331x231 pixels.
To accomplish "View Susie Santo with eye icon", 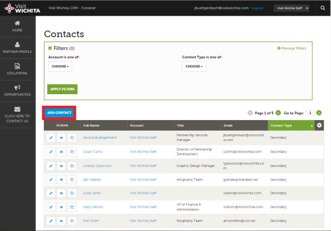I will [x=61, y=193].
